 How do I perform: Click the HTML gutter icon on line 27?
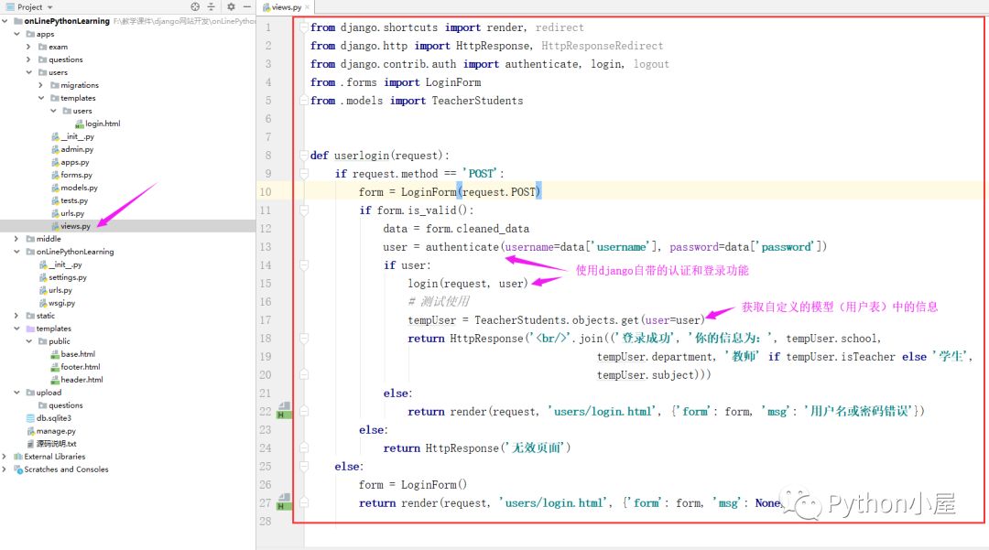point(284,502)
